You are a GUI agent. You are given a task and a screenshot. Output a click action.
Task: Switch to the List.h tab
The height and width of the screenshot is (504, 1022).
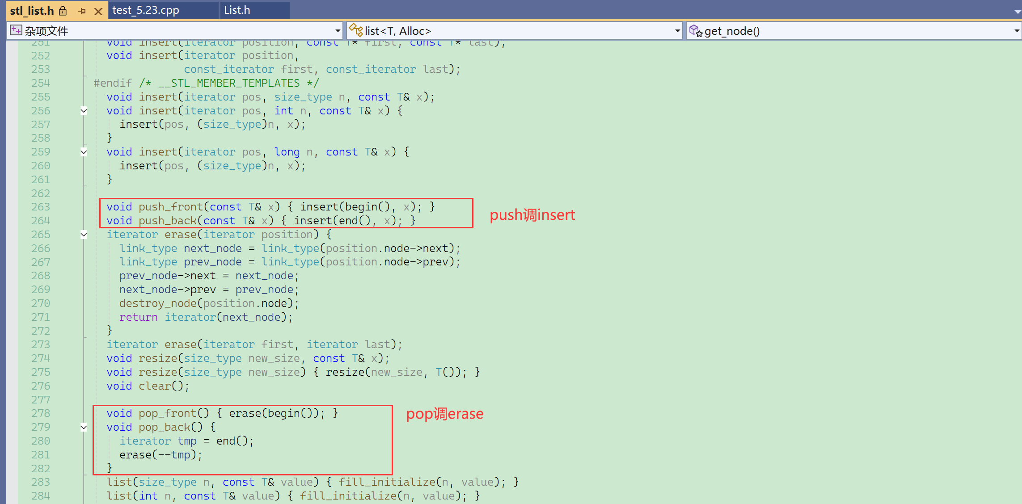point(237,10)
